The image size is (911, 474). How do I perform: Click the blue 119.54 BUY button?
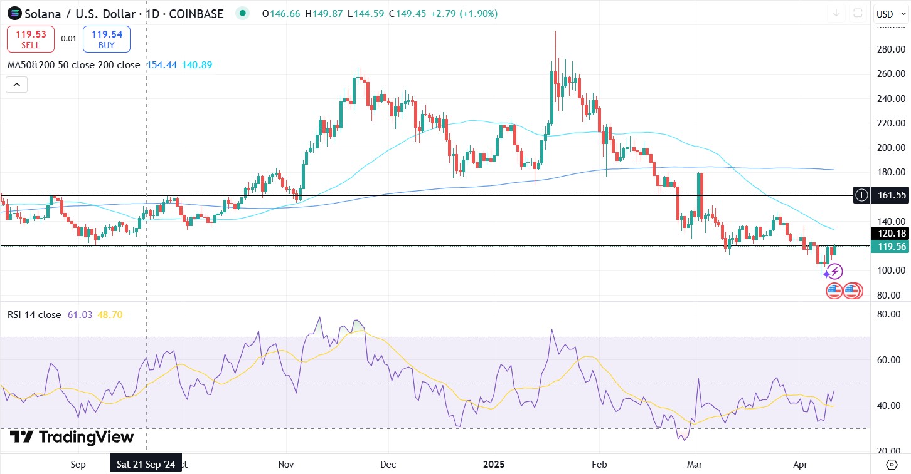point(106,39)
